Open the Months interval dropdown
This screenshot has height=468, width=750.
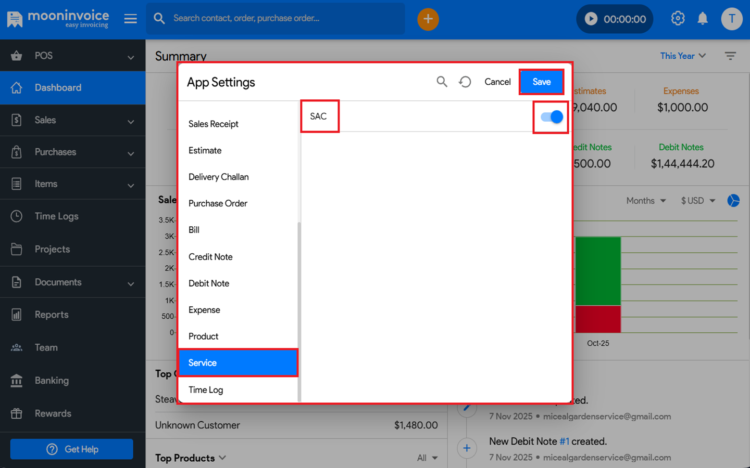pyautogui.click(x=646, y=201)
